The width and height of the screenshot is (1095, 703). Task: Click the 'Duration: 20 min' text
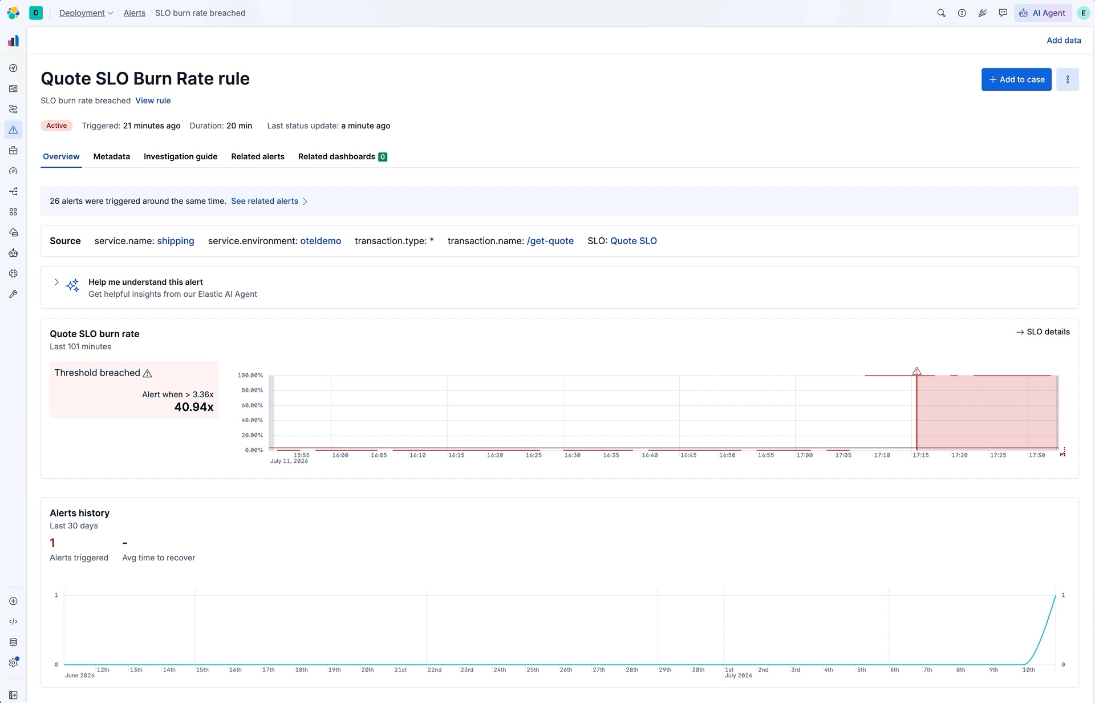coord(221,126)
